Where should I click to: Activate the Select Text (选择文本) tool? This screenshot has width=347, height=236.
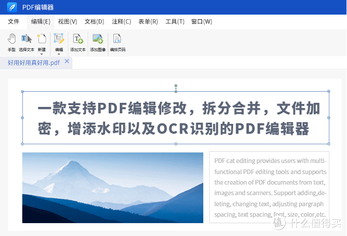point(26,43)
